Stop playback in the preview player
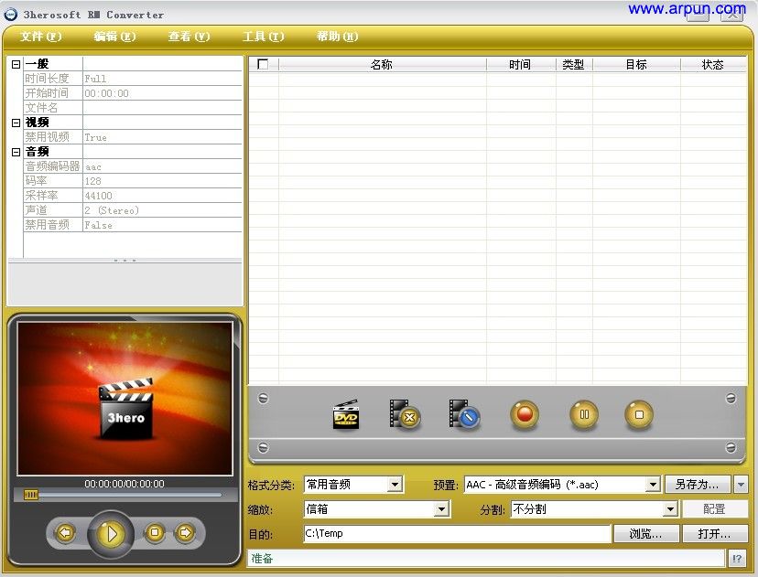758x577 pixels. tap(154, 533)
